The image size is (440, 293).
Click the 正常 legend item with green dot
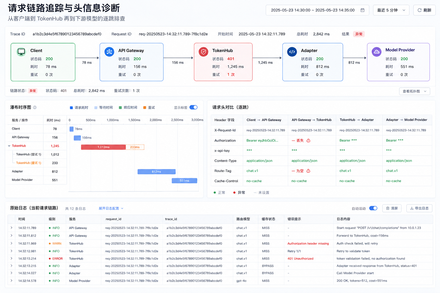219,193
